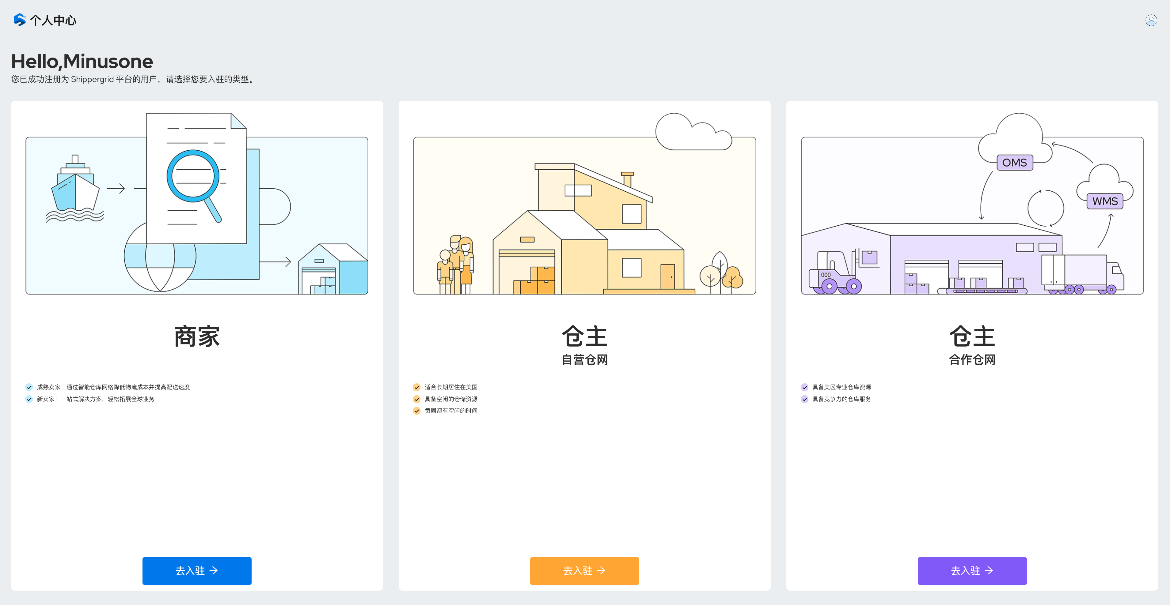Click the Shippergrid logo icon
1170x605 pixels.
click(x=20, y=20)
